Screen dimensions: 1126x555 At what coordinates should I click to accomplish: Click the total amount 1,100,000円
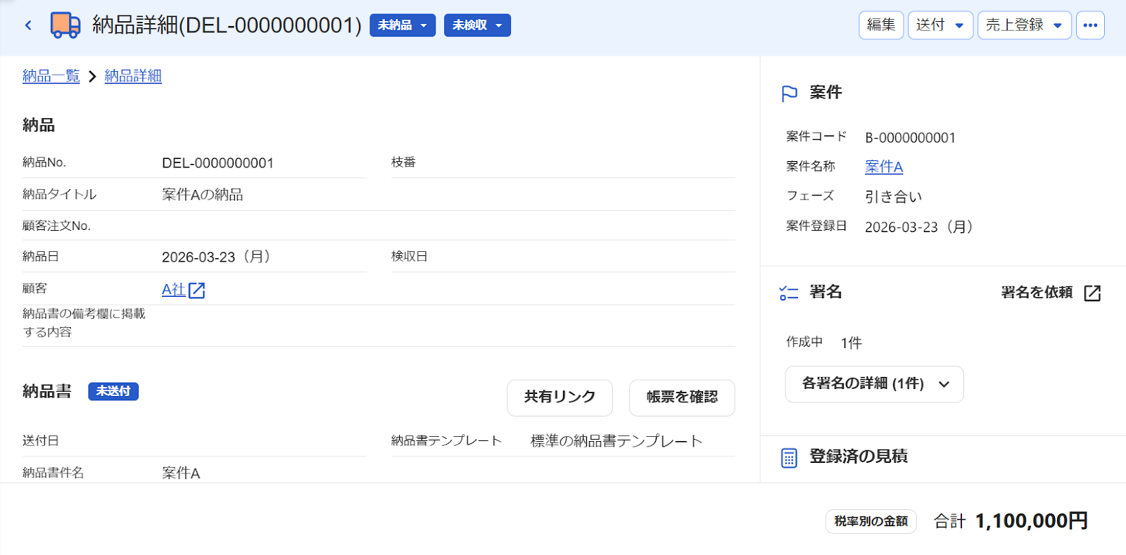[x=1032, y=521]
